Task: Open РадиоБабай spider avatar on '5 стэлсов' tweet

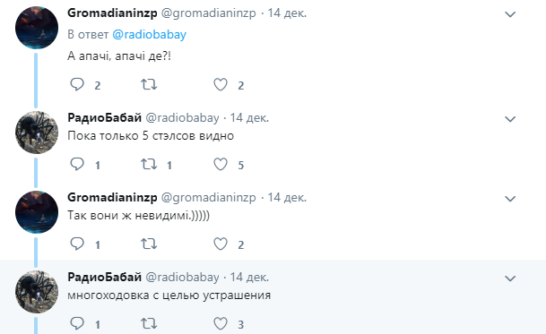Action: [37, 133]
